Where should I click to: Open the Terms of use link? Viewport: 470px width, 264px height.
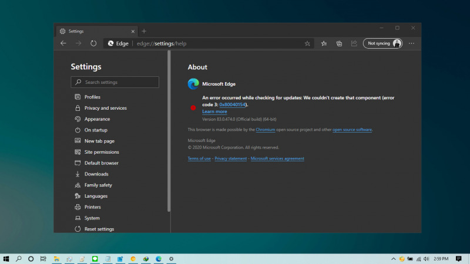pyautogui.click(x=199, y=158)
